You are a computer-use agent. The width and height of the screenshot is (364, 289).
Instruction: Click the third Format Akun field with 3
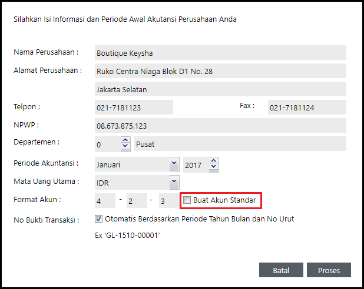[168, 201]
